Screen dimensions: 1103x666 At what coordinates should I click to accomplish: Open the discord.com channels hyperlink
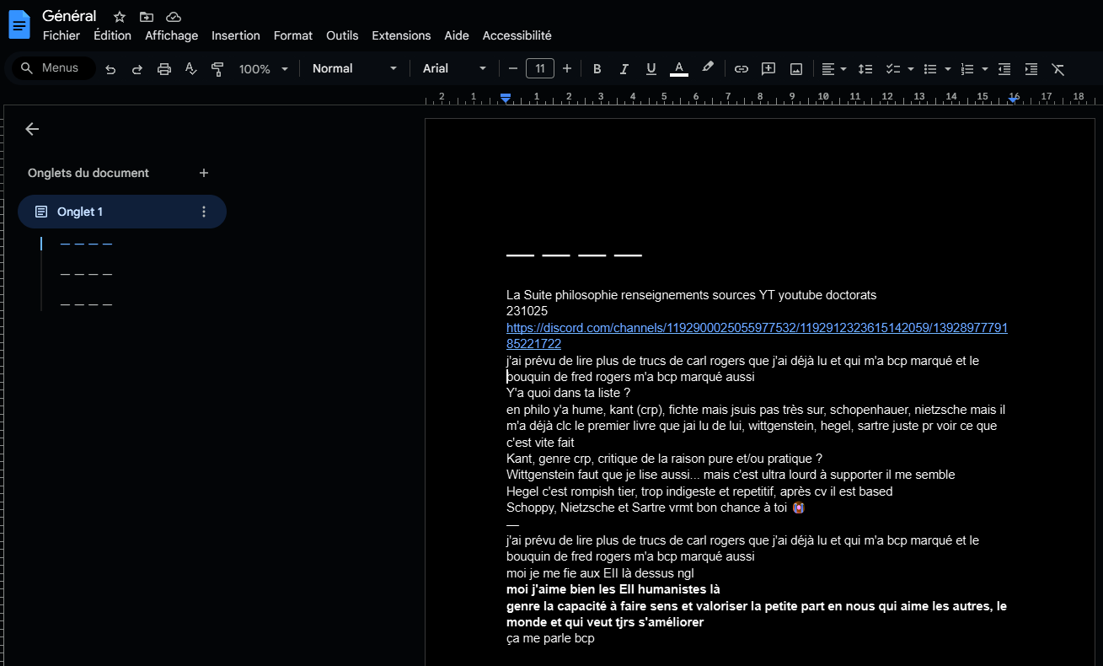pos(756,328)
